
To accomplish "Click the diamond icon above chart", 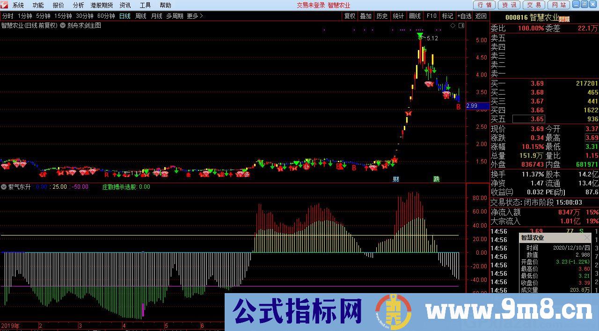I will [x=453, y=25].
